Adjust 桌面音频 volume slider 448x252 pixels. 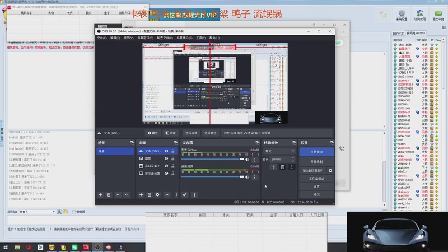(x=213, y=177)
